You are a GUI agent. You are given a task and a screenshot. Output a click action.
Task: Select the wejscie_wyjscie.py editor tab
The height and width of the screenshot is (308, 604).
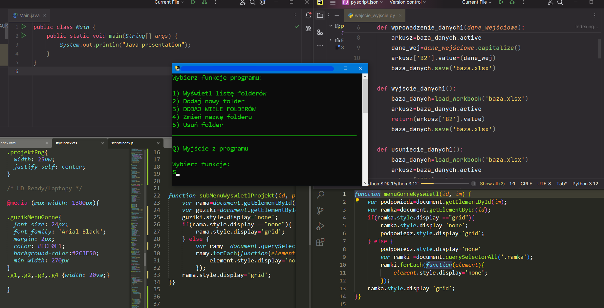(375, 15)
